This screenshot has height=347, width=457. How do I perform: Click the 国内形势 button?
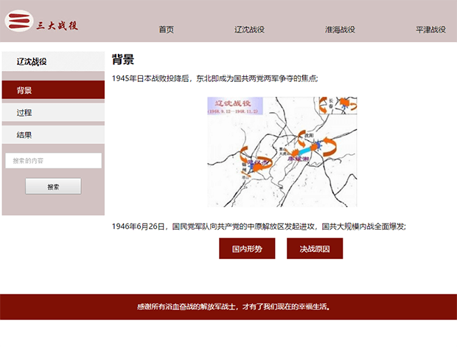247,249
